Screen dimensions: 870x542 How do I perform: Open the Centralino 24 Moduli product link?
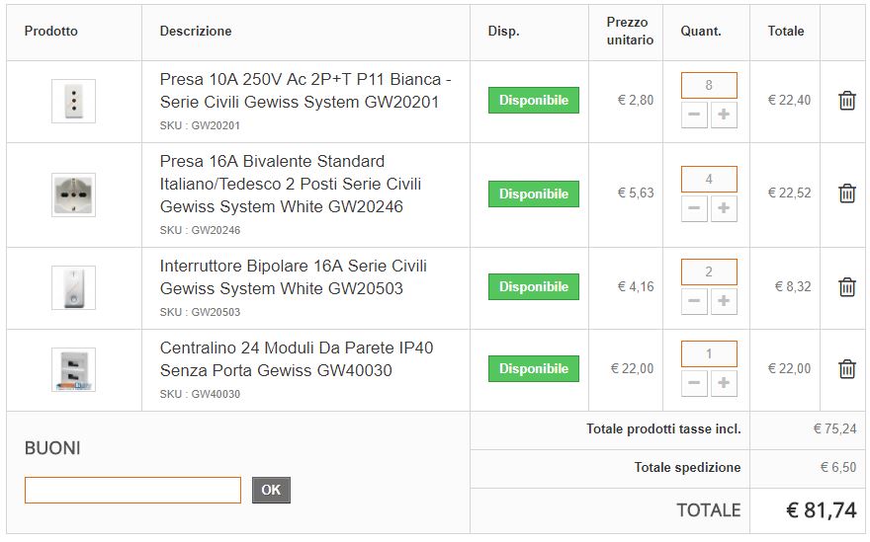297,359
